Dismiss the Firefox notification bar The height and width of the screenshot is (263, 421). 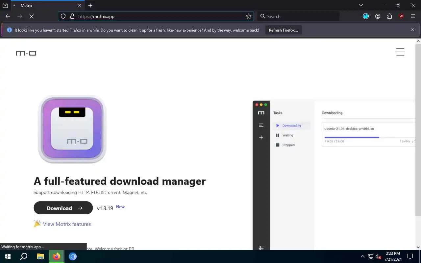[x=413, y=30]
